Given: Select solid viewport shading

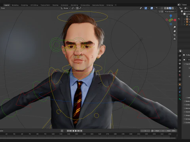Looking at the screenshot, I should (168, 8).
